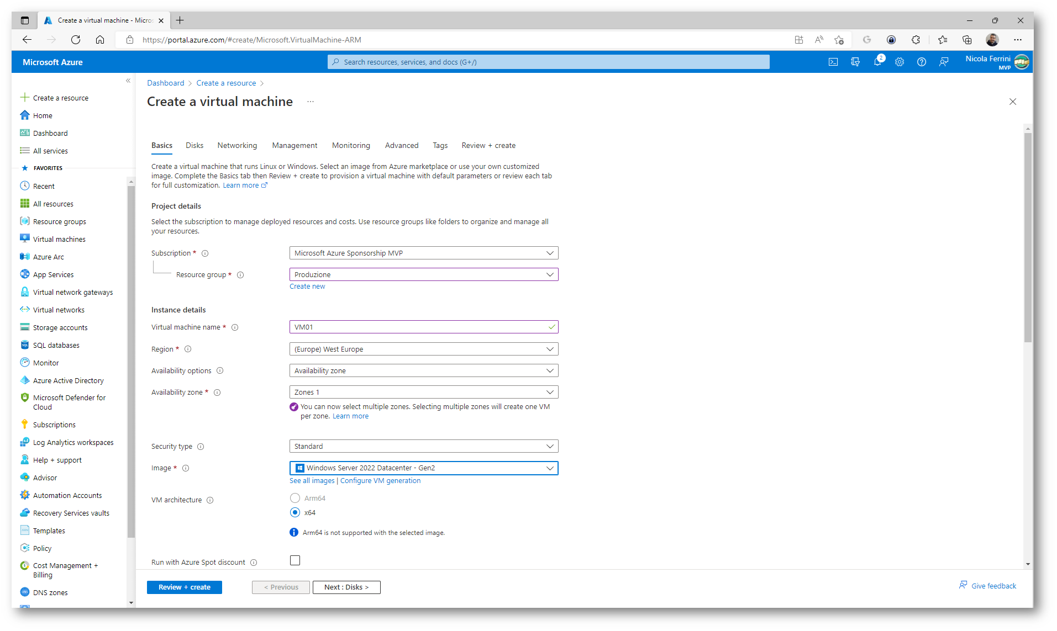Click the Subscriptions key icon
This screenshot has width=1057, height=631.
[x=25, y=424]
